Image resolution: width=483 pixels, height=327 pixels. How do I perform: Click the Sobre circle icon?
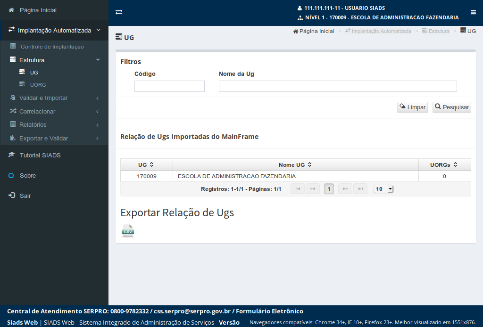pyautogui.click(x=11, y=176)
